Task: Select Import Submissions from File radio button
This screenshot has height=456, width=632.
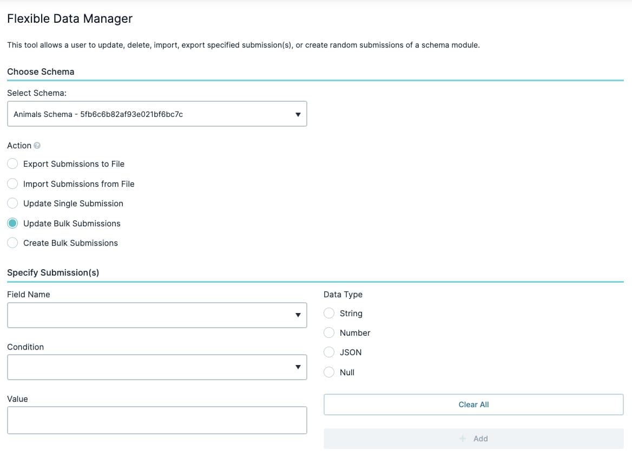Action: pos(12,184)
